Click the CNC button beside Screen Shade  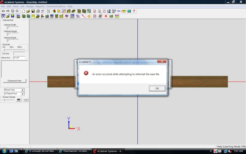coord(26,100)
